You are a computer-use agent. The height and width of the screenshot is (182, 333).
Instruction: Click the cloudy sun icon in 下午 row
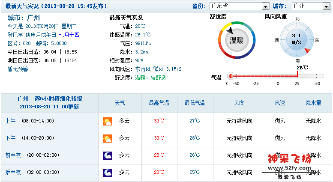point(107,138)
